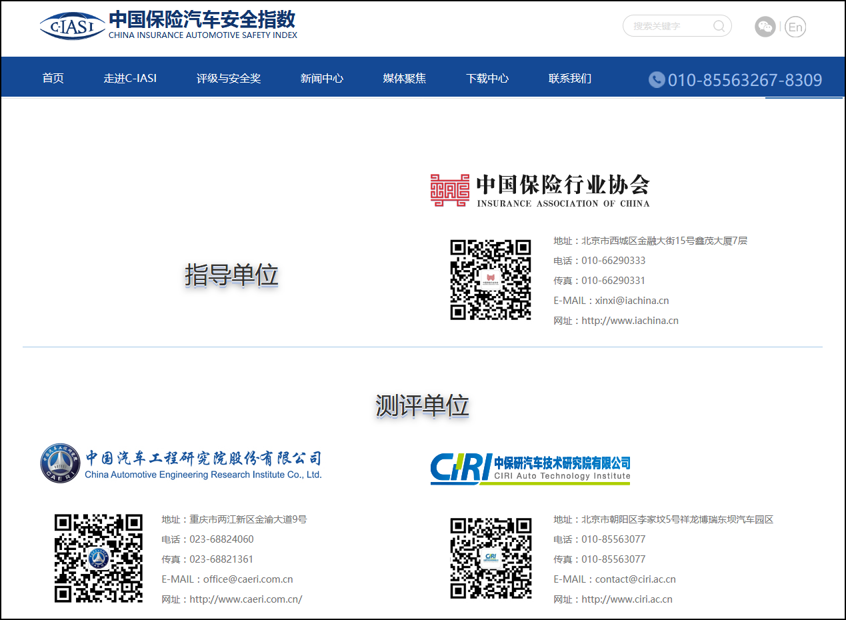Click the Insurance Association of China logo
This screenshot has width=846, height=620.
coord(540,191)
